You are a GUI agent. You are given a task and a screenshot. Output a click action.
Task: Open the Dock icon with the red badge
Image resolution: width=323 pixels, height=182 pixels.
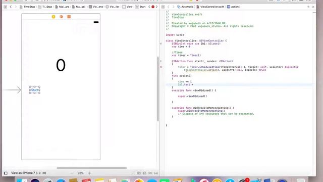(244, 180)
